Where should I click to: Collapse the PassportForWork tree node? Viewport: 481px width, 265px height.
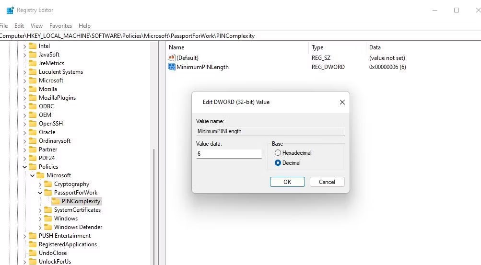pyautogui.click(x=40, y=193)
